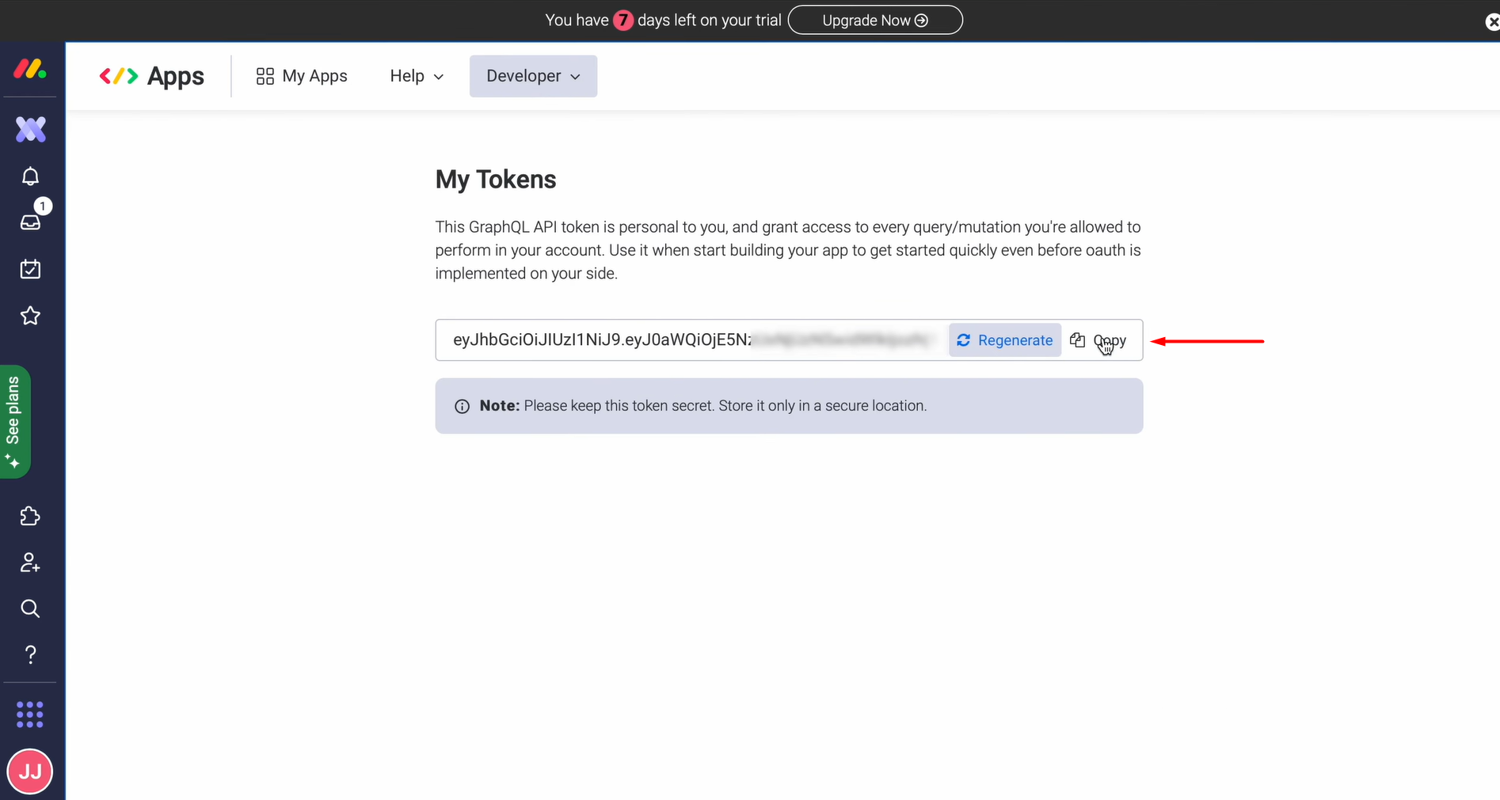The width and height of the screenshot is (1500, 800).
Task: Open the workspace X icon in sidebar
Action: tap(29, 129)
